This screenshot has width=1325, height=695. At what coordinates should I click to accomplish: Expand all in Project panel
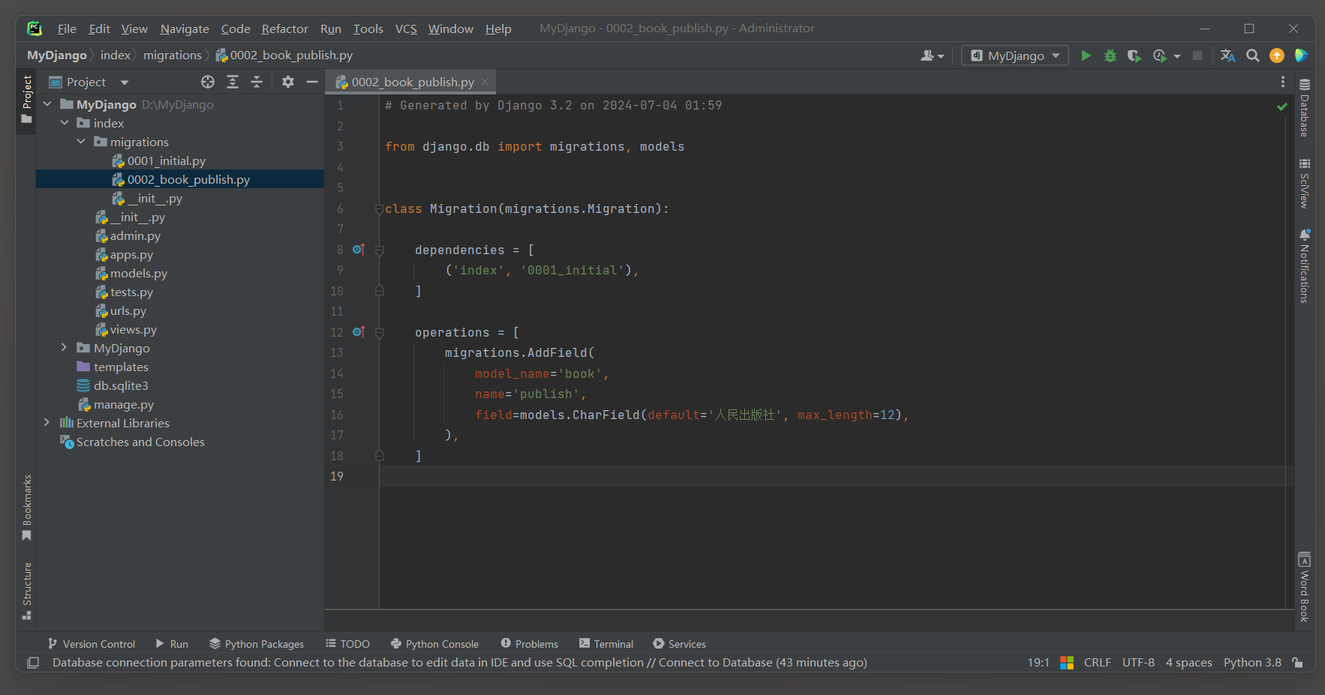(233, 82)
